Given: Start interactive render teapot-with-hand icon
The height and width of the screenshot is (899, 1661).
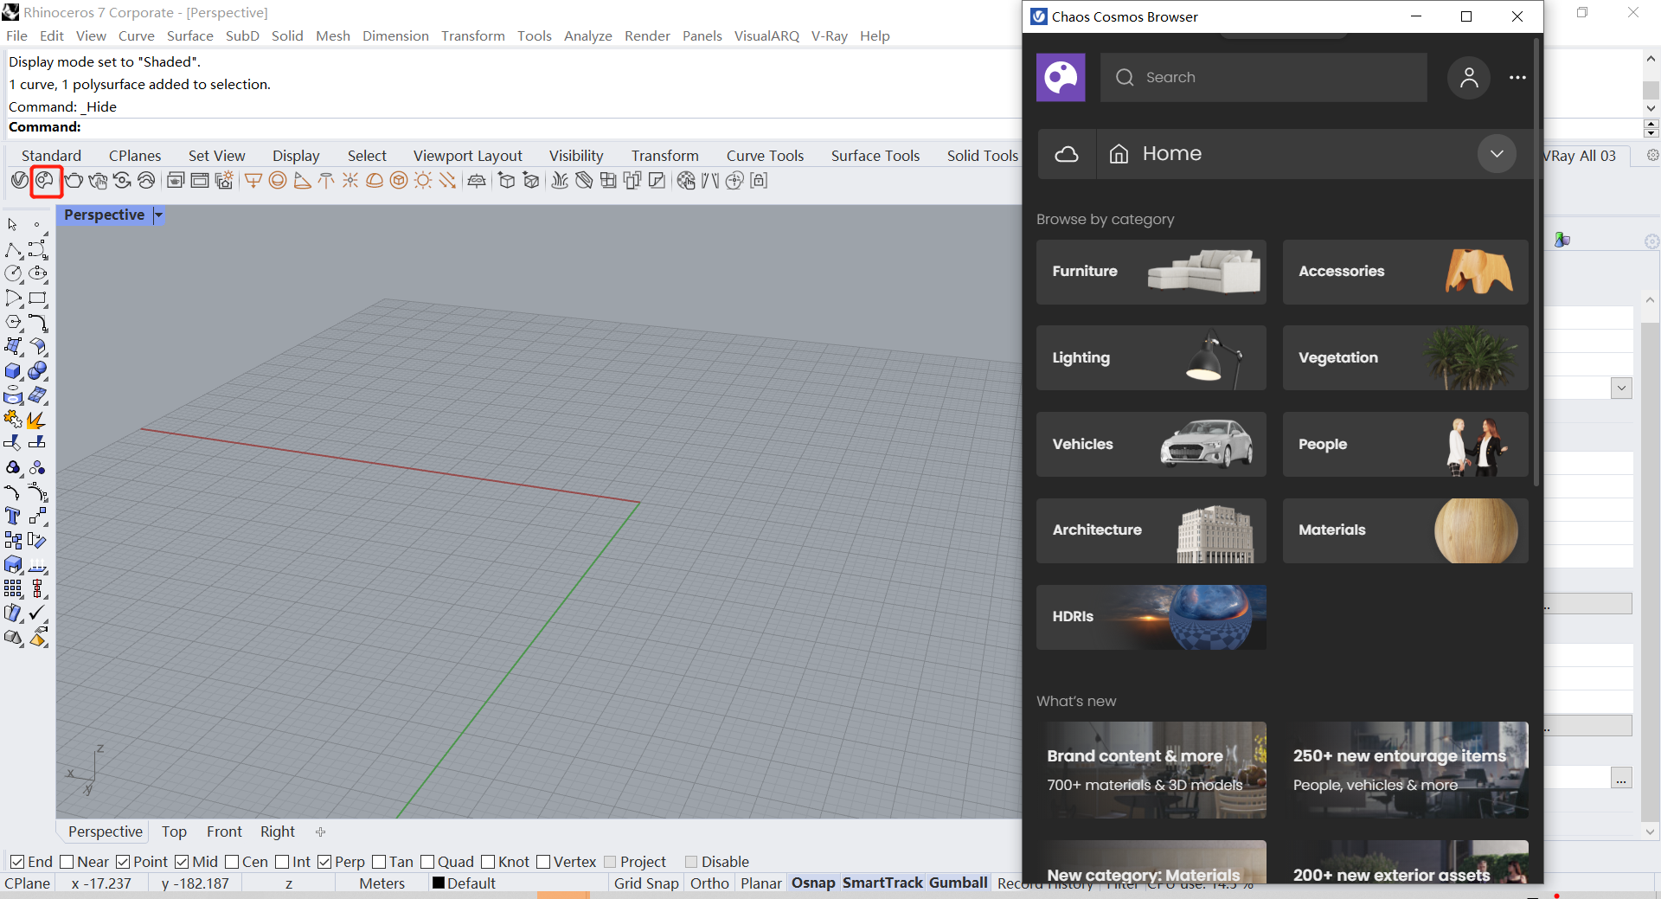Looking at the screenshot, I should (x=98, y=181).
